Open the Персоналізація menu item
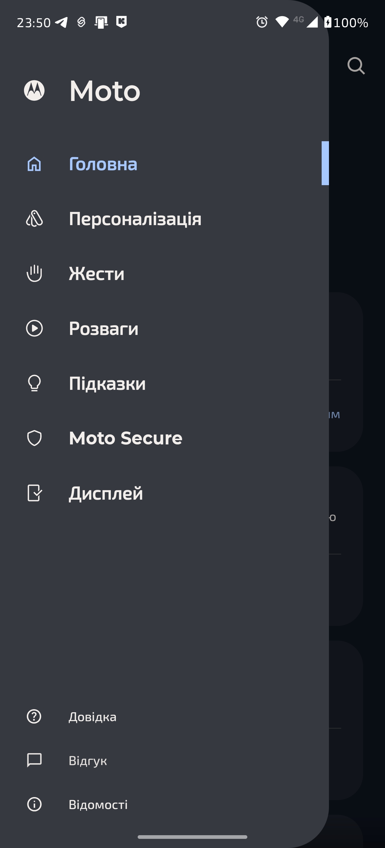The image size is (385, 848). pyautogui.click(x=135, y=219)
